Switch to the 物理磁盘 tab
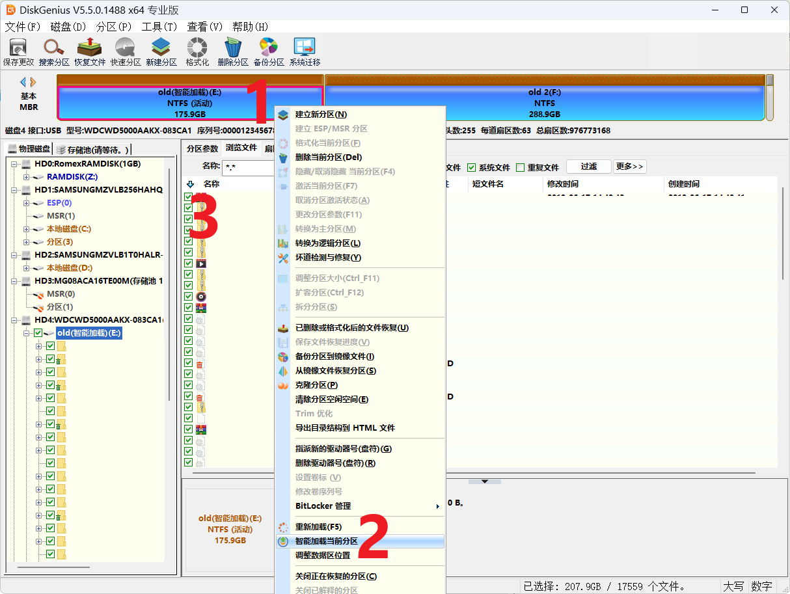 29,149
